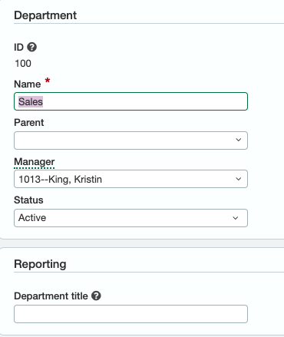Click the Parent field label
Screen dimensions: 284x337
tap(29, 123)
